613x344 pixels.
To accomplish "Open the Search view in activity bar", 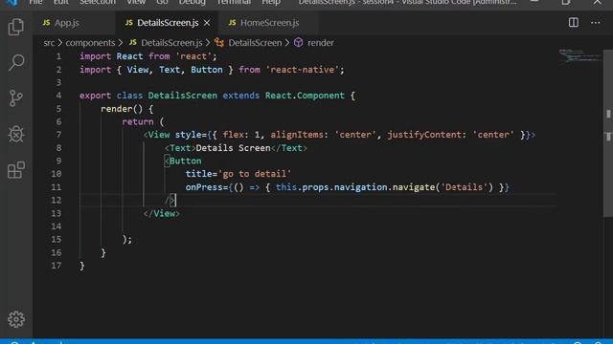I will click(x=16, y=62).
